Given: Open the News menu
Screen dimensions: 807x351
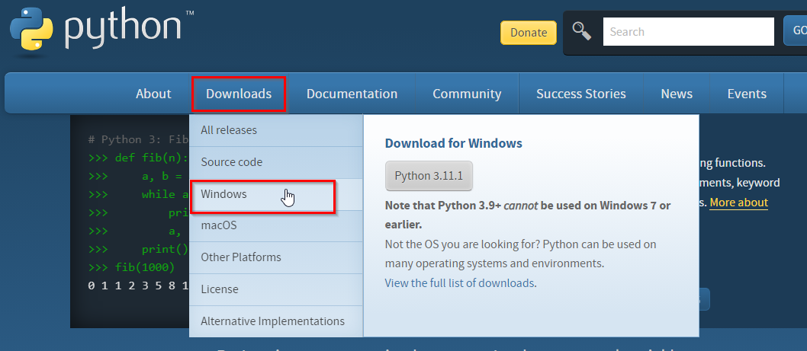Looking at the screenshot, I should click(677, 94).
